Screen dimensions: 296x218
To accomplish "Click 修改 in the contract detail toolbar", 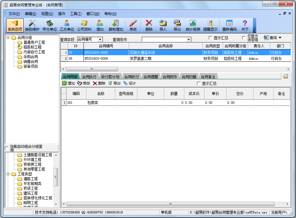I will tap(84, 83).
